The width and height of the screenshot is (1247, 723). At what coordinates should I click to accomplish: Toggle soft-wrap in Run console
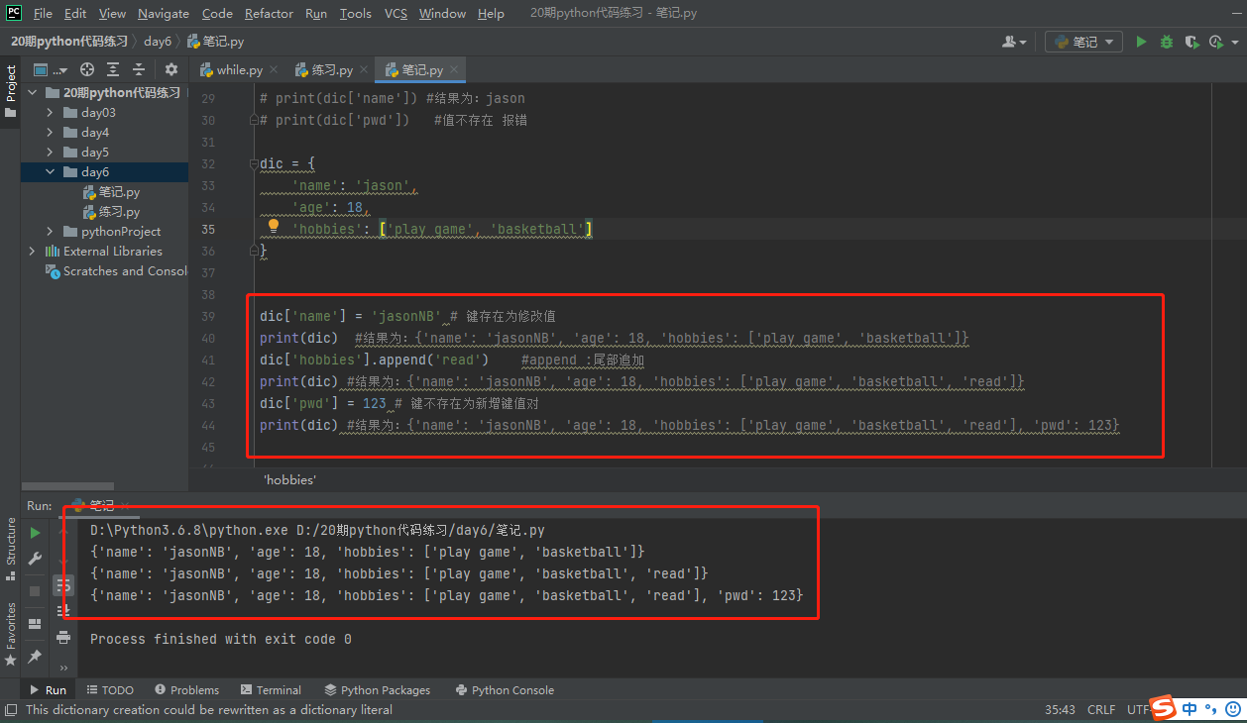(63, 584)
